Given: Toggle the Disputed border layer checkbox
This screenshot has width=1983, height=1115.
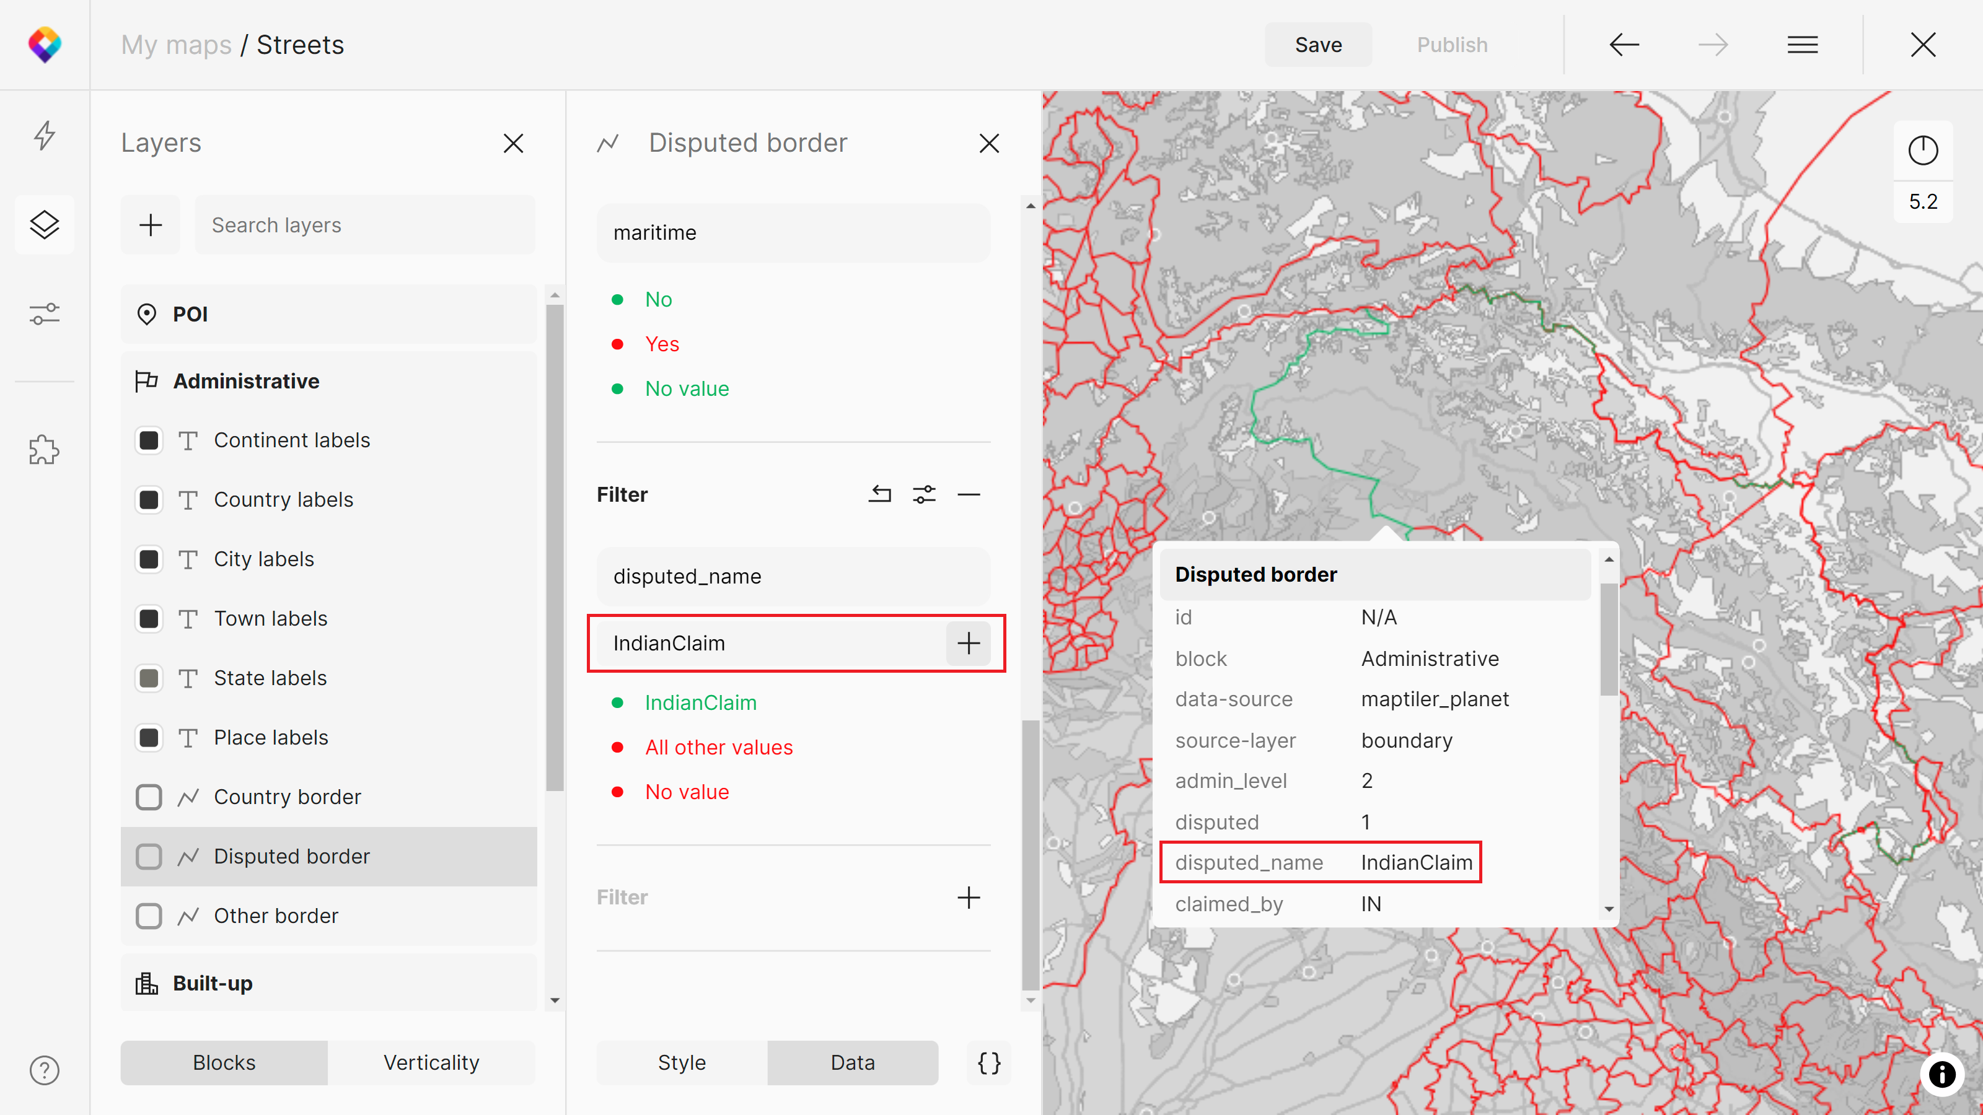Looking at the screenshot, I should pyautogui.click(x=149, y=857).
